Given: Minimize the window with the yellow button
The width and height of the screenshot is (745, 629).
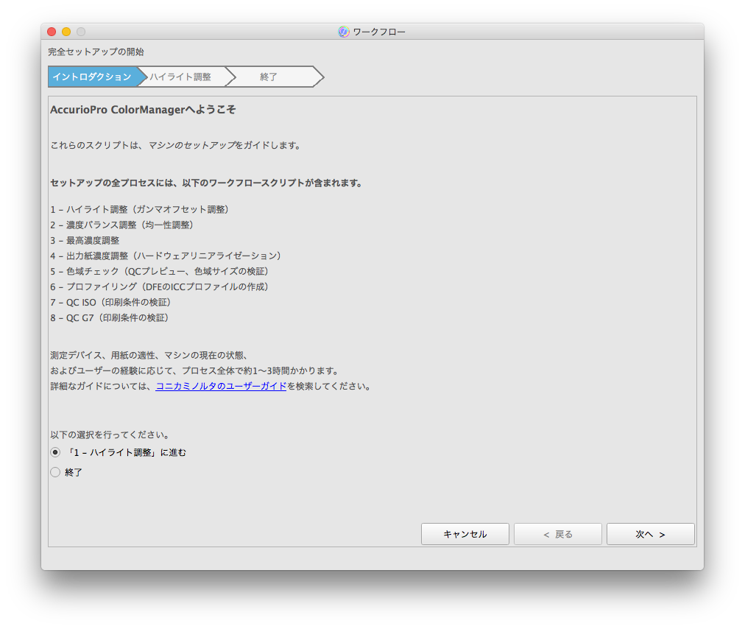Looking at the screenshot, I should coord(66,32).
